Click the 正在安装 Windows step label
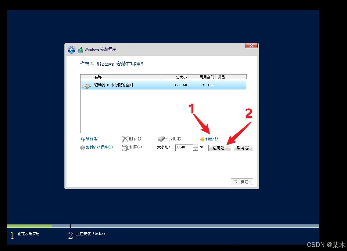The image size is (347, 251). 91,234
